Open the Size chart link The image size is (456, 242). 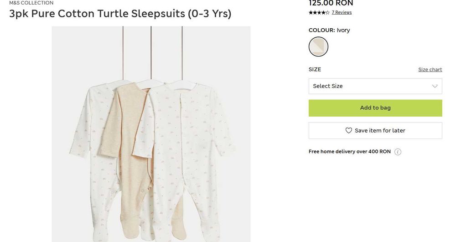pyautogui.click(x=430, y=70)
